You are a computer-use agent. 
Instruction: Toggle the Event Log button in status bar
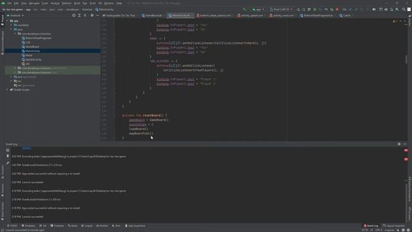371,226
